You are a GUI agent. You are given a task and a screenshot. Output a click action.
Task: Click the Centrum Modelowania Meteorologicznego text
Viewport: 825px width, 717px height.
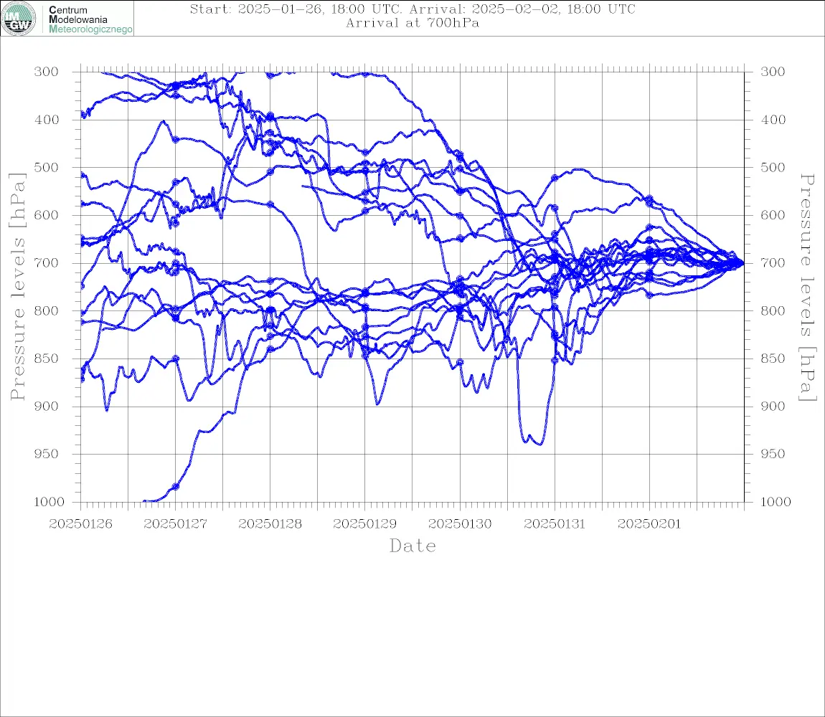pyautogui.click(x=90, y=19)
